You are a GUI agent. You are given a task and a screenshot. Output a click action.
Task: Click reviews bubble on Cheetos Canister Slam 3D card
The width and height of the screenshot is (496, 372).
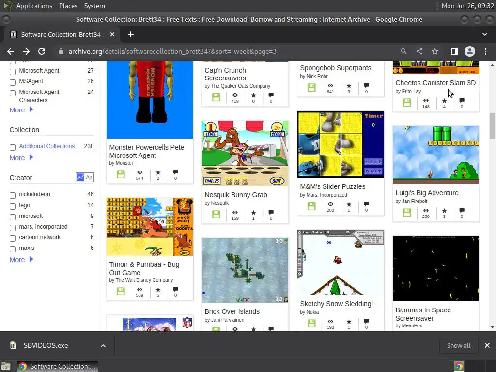click(462, 101)
